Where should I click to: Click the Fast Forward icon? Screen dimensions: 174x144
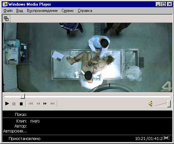(x=45, y=104)
